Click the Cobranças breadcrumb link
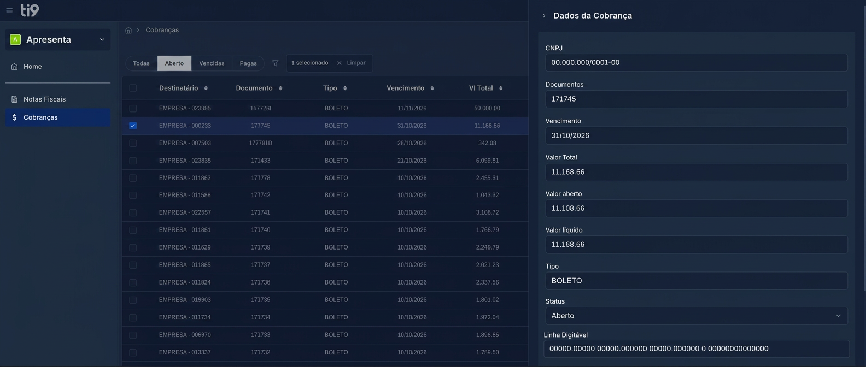Screen dimensions: 866x367 162,30
